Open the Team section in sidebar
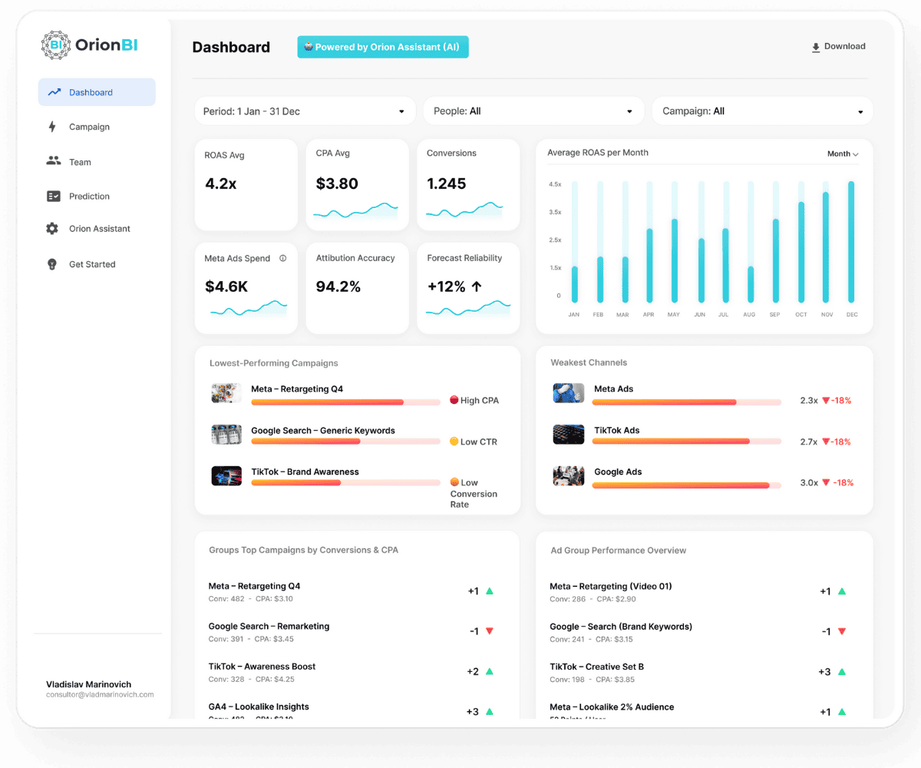Screen dimensions: 921x768 pos(80,162)
